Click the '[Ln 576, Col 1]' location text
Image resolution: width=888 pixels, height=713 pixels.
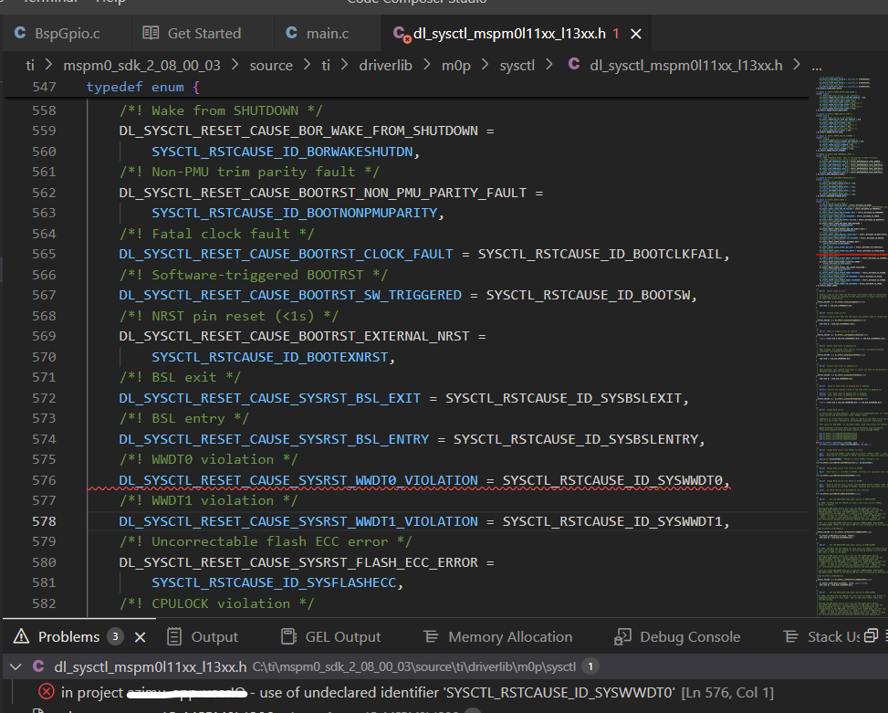[727, 693]
